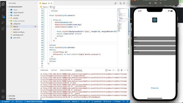Open the Search view in activity bar
This screenshot has height=103, width=183.
click(x=3, y=10)
